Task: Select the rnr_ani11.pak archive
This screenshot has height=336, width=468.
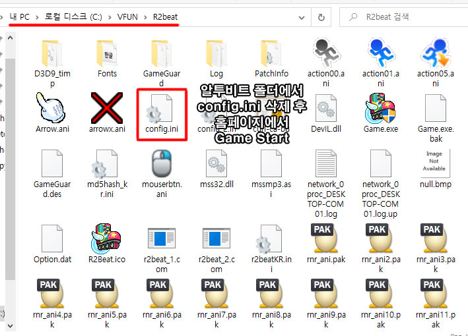Action: coord(436,304)
